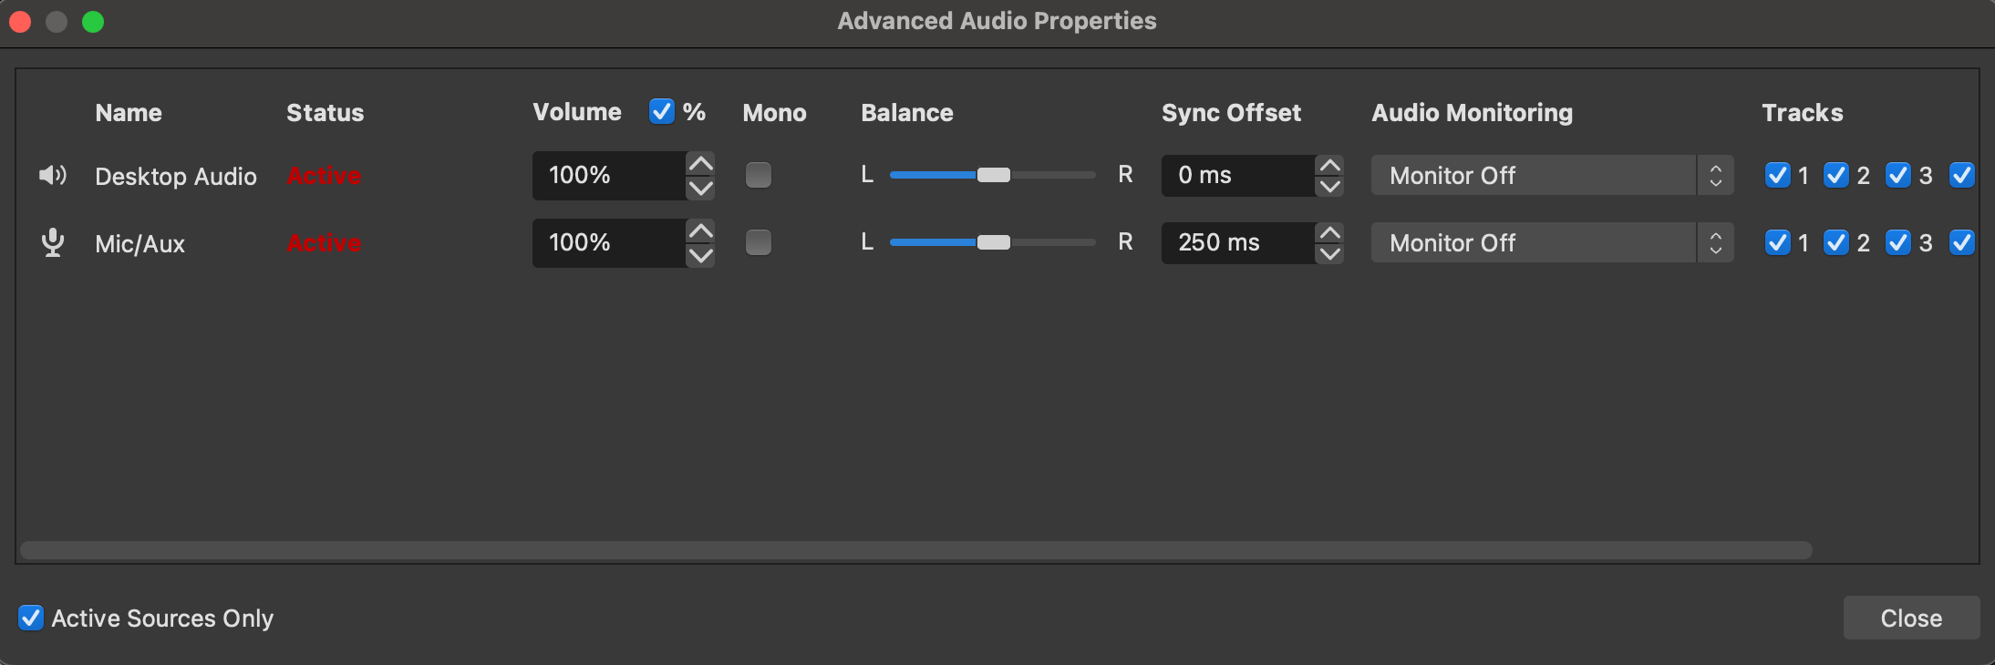Uncheck Track 3 for Mic/Aux
This screenshot has height=665, width=1995.
coord(1898,242)
